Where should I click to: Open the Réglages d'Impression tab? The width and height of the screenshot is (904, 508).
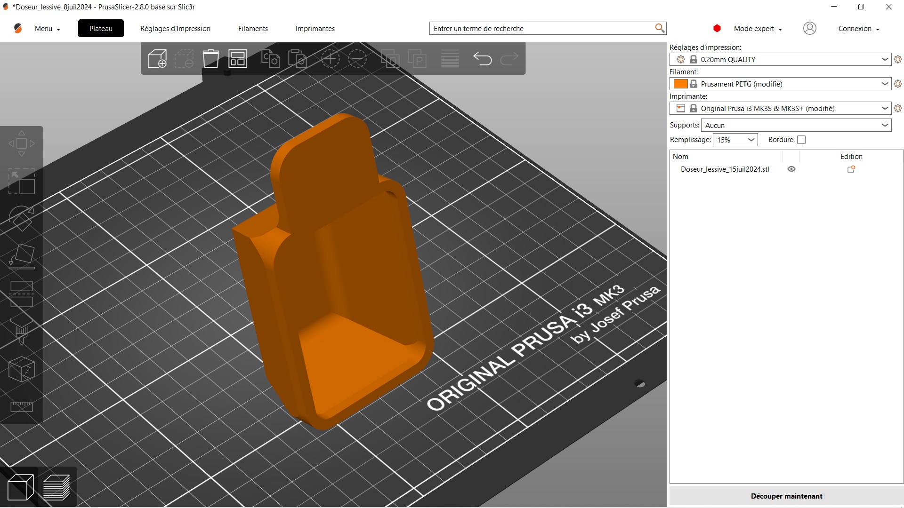[x=175, y=29]
